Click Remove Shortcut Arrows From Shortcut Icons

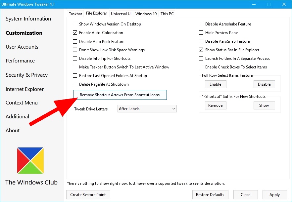coord(120,95)
